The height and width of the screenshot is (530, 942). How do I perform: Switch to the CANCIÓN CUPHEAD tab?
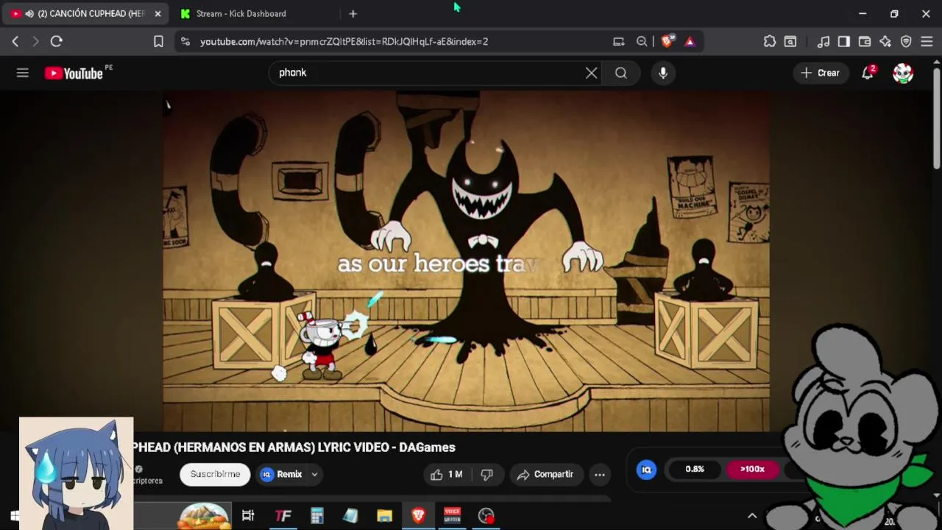(85, 14)
